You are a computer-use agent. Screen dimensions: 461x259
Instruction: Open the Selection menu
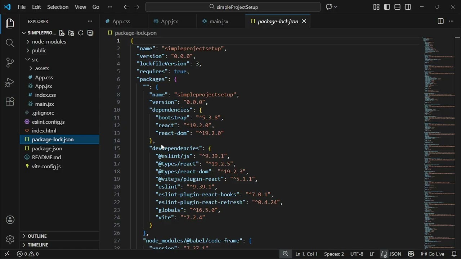pos(58,7)
